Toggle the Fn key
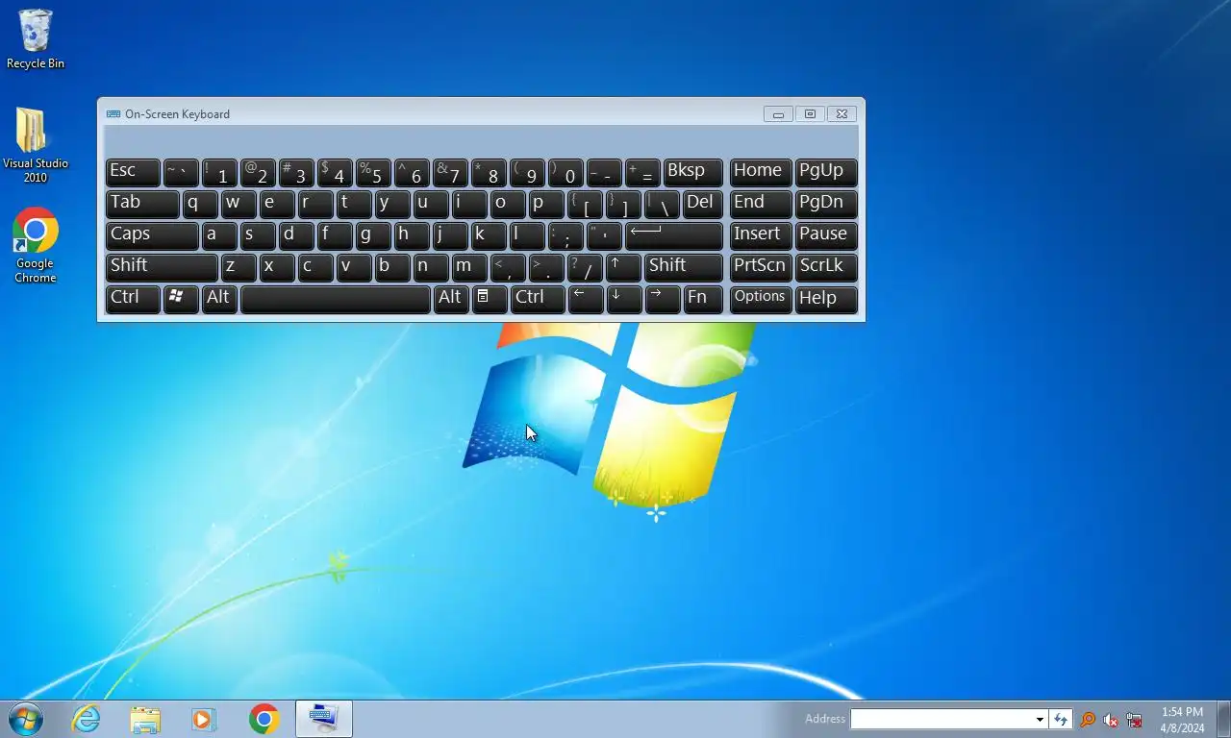 pyautogui.click(x=703, y=298)
